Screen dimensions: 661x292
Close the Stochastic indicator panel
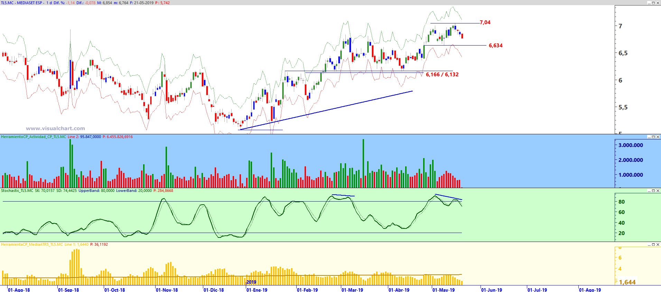tap(658, 191)
